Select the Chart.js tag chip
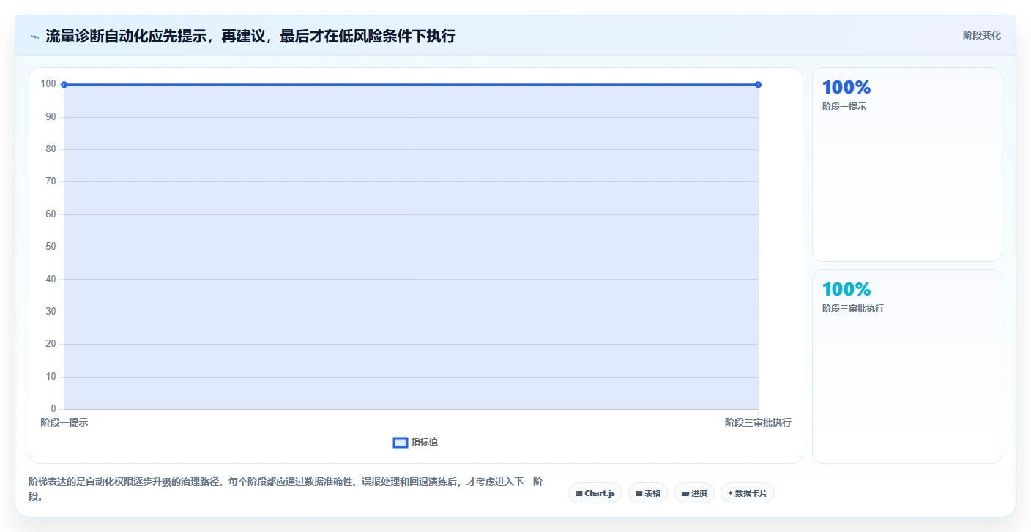This screenshot has height=532, width=1031. click(595, 493)
